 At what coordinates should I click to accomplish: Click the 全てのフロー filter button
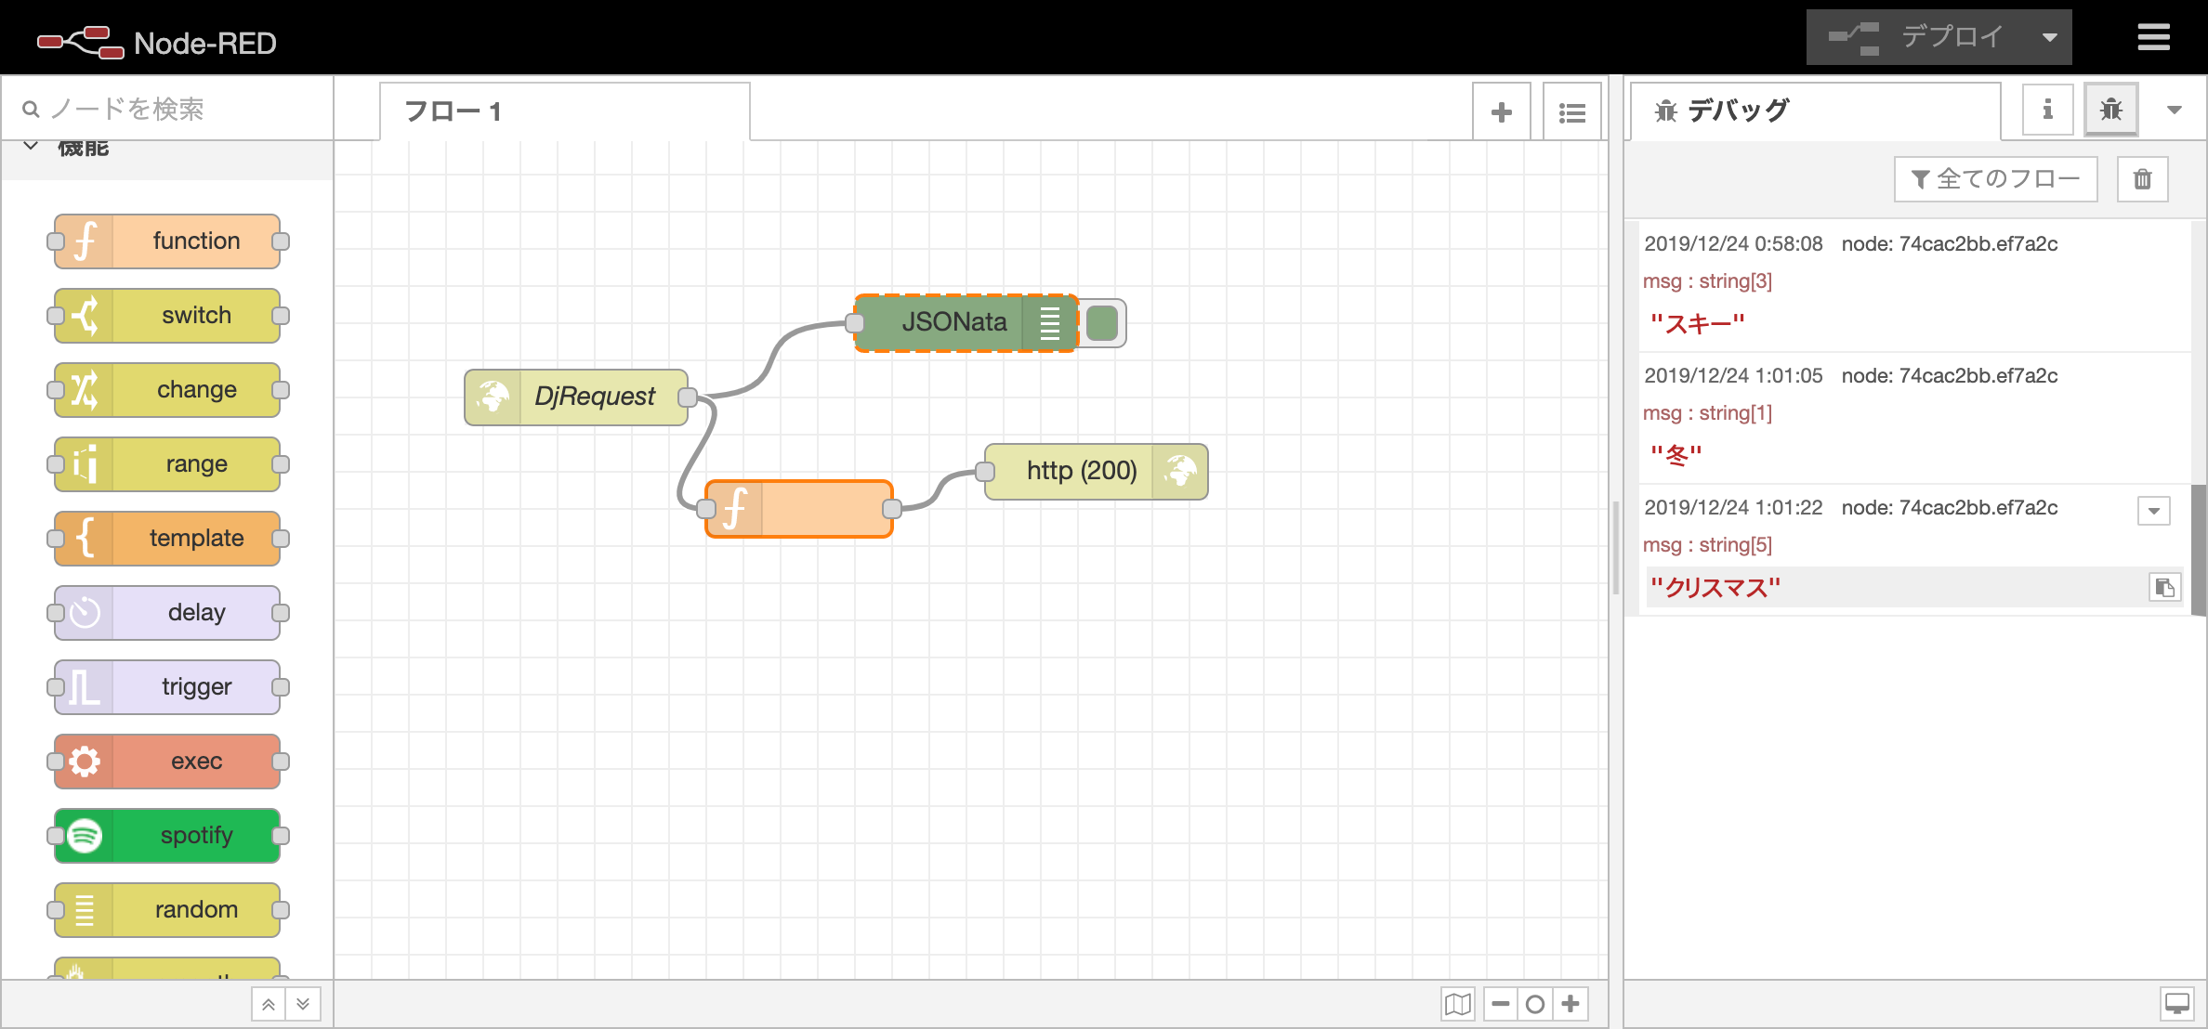click(1994, 178)
